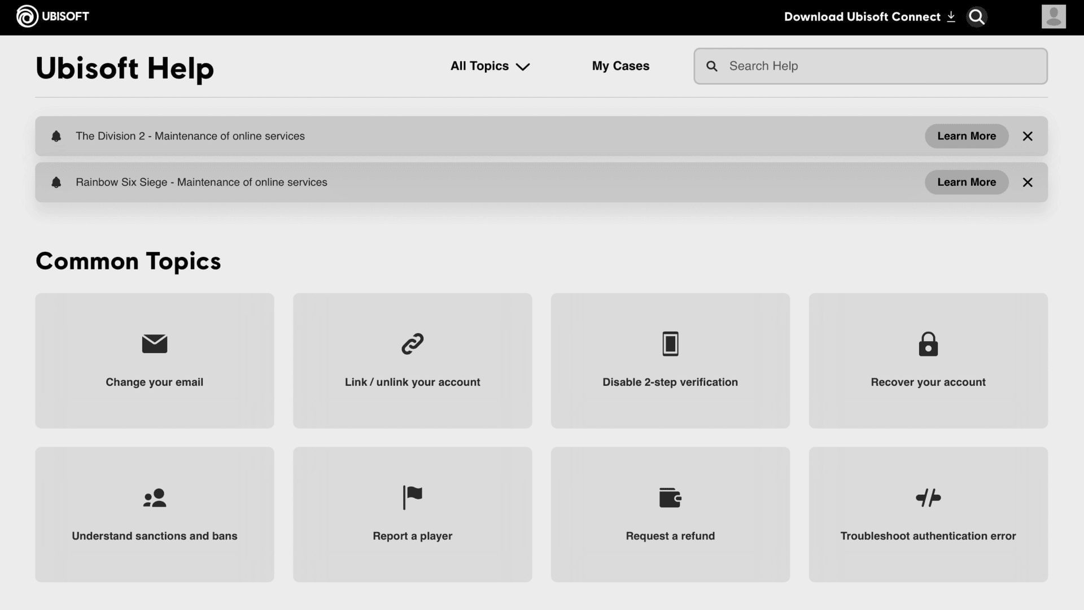
Task: Focus the Search Help input field
Action: (881, 66)
